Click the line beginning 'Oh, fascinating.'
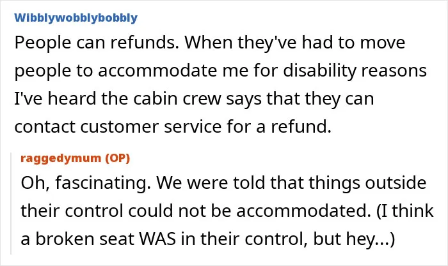 coord(223,183)
